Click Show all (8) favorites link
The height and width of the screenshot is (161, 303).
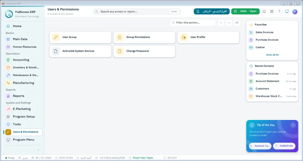272,55
